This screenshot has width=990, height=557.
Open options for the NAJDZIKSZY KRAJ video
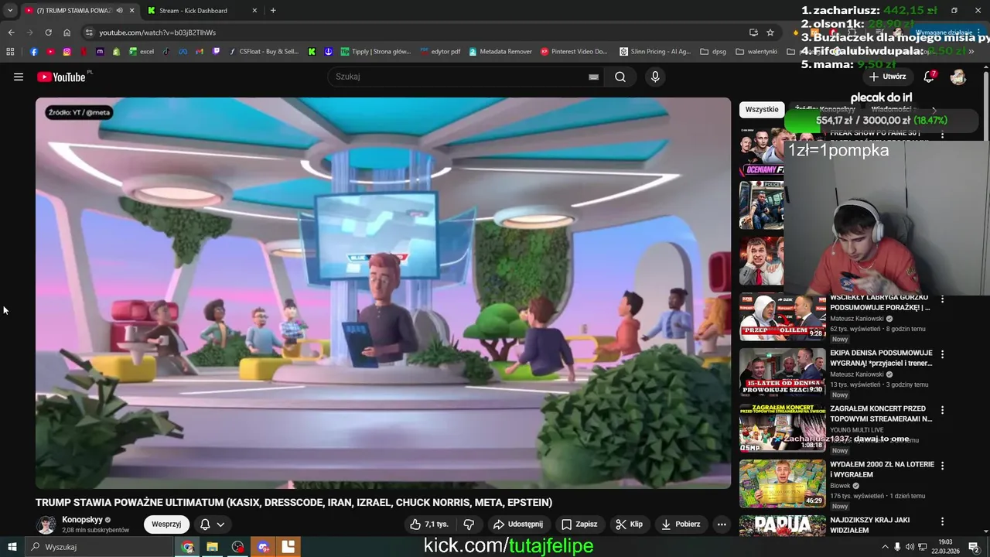[942, 521]
